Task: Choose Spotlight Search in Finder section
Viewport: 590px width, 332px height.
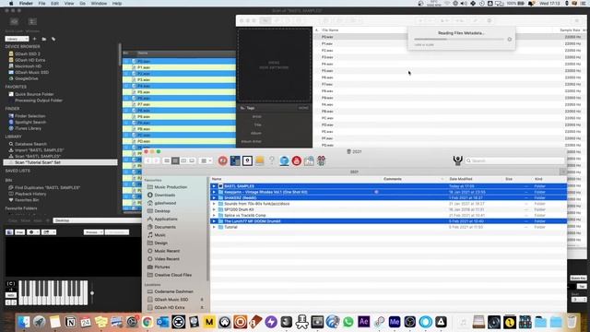Action: click(x=30, y=123)
